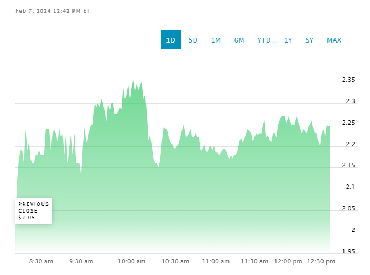Switch chart to 1Y range
Screen dimensions: 370x275
coord(288,40)
